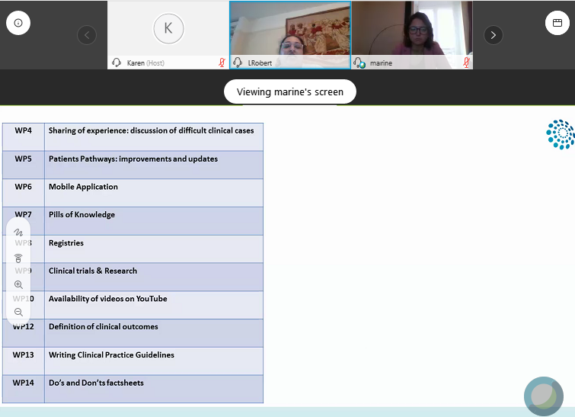Click 'Pills of Knowledge' text
This screenshot has height=417, width=575.
(x=81, y=215)
